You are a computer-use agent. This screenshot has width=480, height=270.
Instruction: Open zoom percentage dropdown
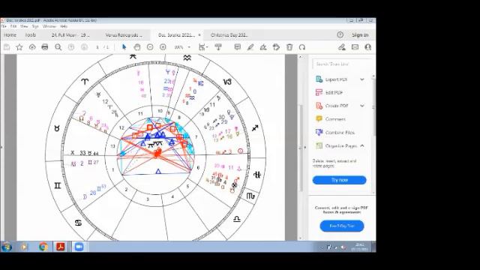189,47
